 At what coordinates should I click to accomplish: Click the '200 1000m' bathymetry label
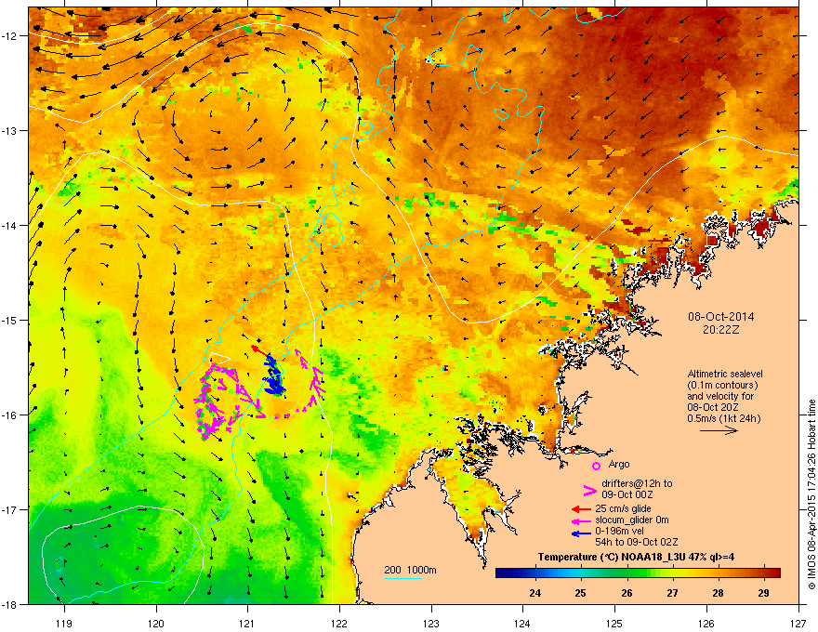coord(410,570)
